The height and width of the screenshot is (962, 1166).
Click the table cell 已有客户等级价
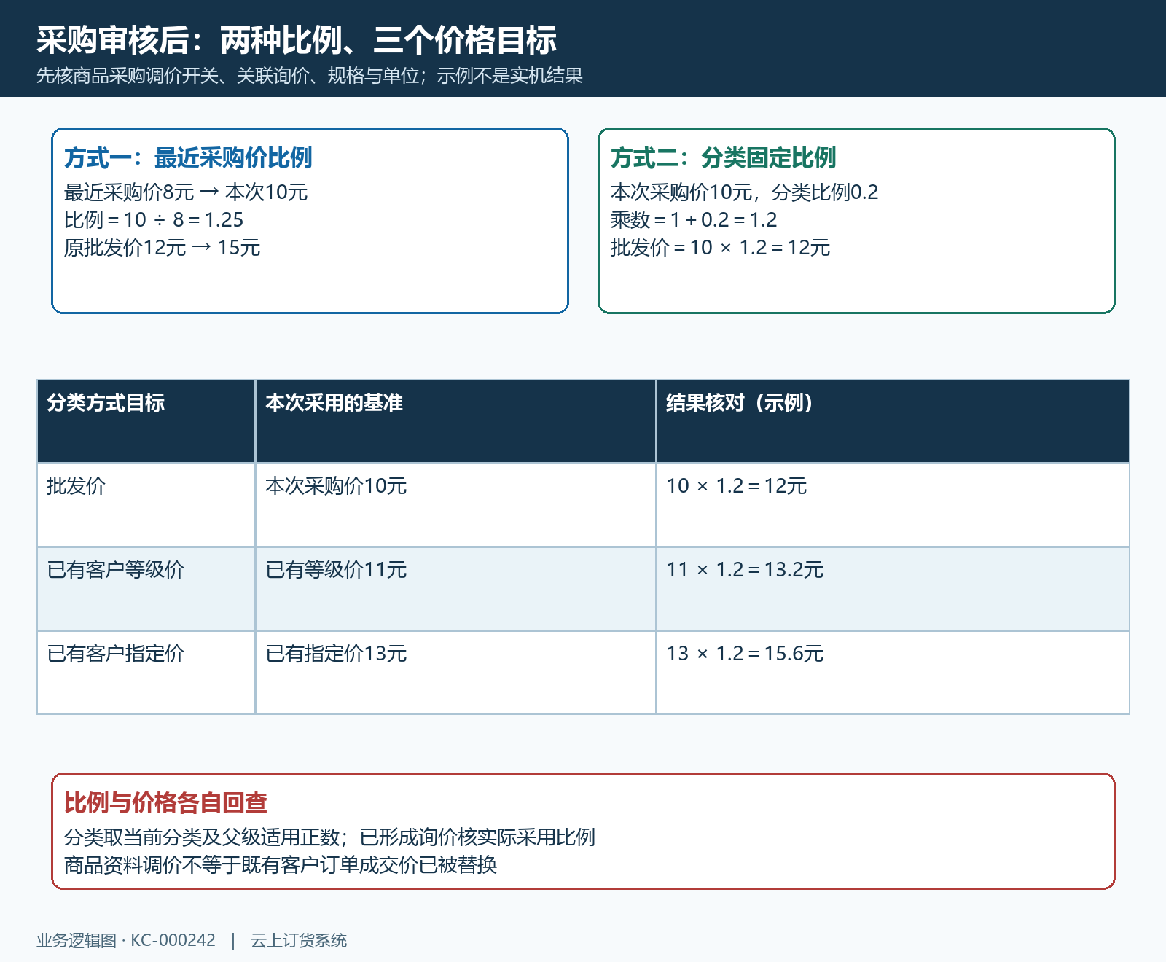click(146, 589)
